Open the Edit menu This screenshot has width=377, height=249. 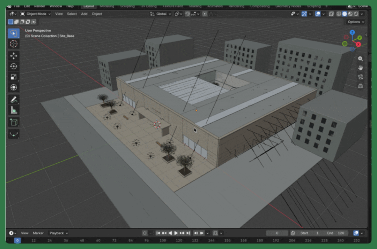point(27,6)
